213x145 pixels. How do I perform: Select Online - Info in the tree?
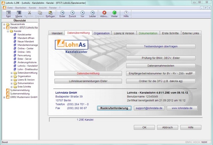click(x=24, y=52)
